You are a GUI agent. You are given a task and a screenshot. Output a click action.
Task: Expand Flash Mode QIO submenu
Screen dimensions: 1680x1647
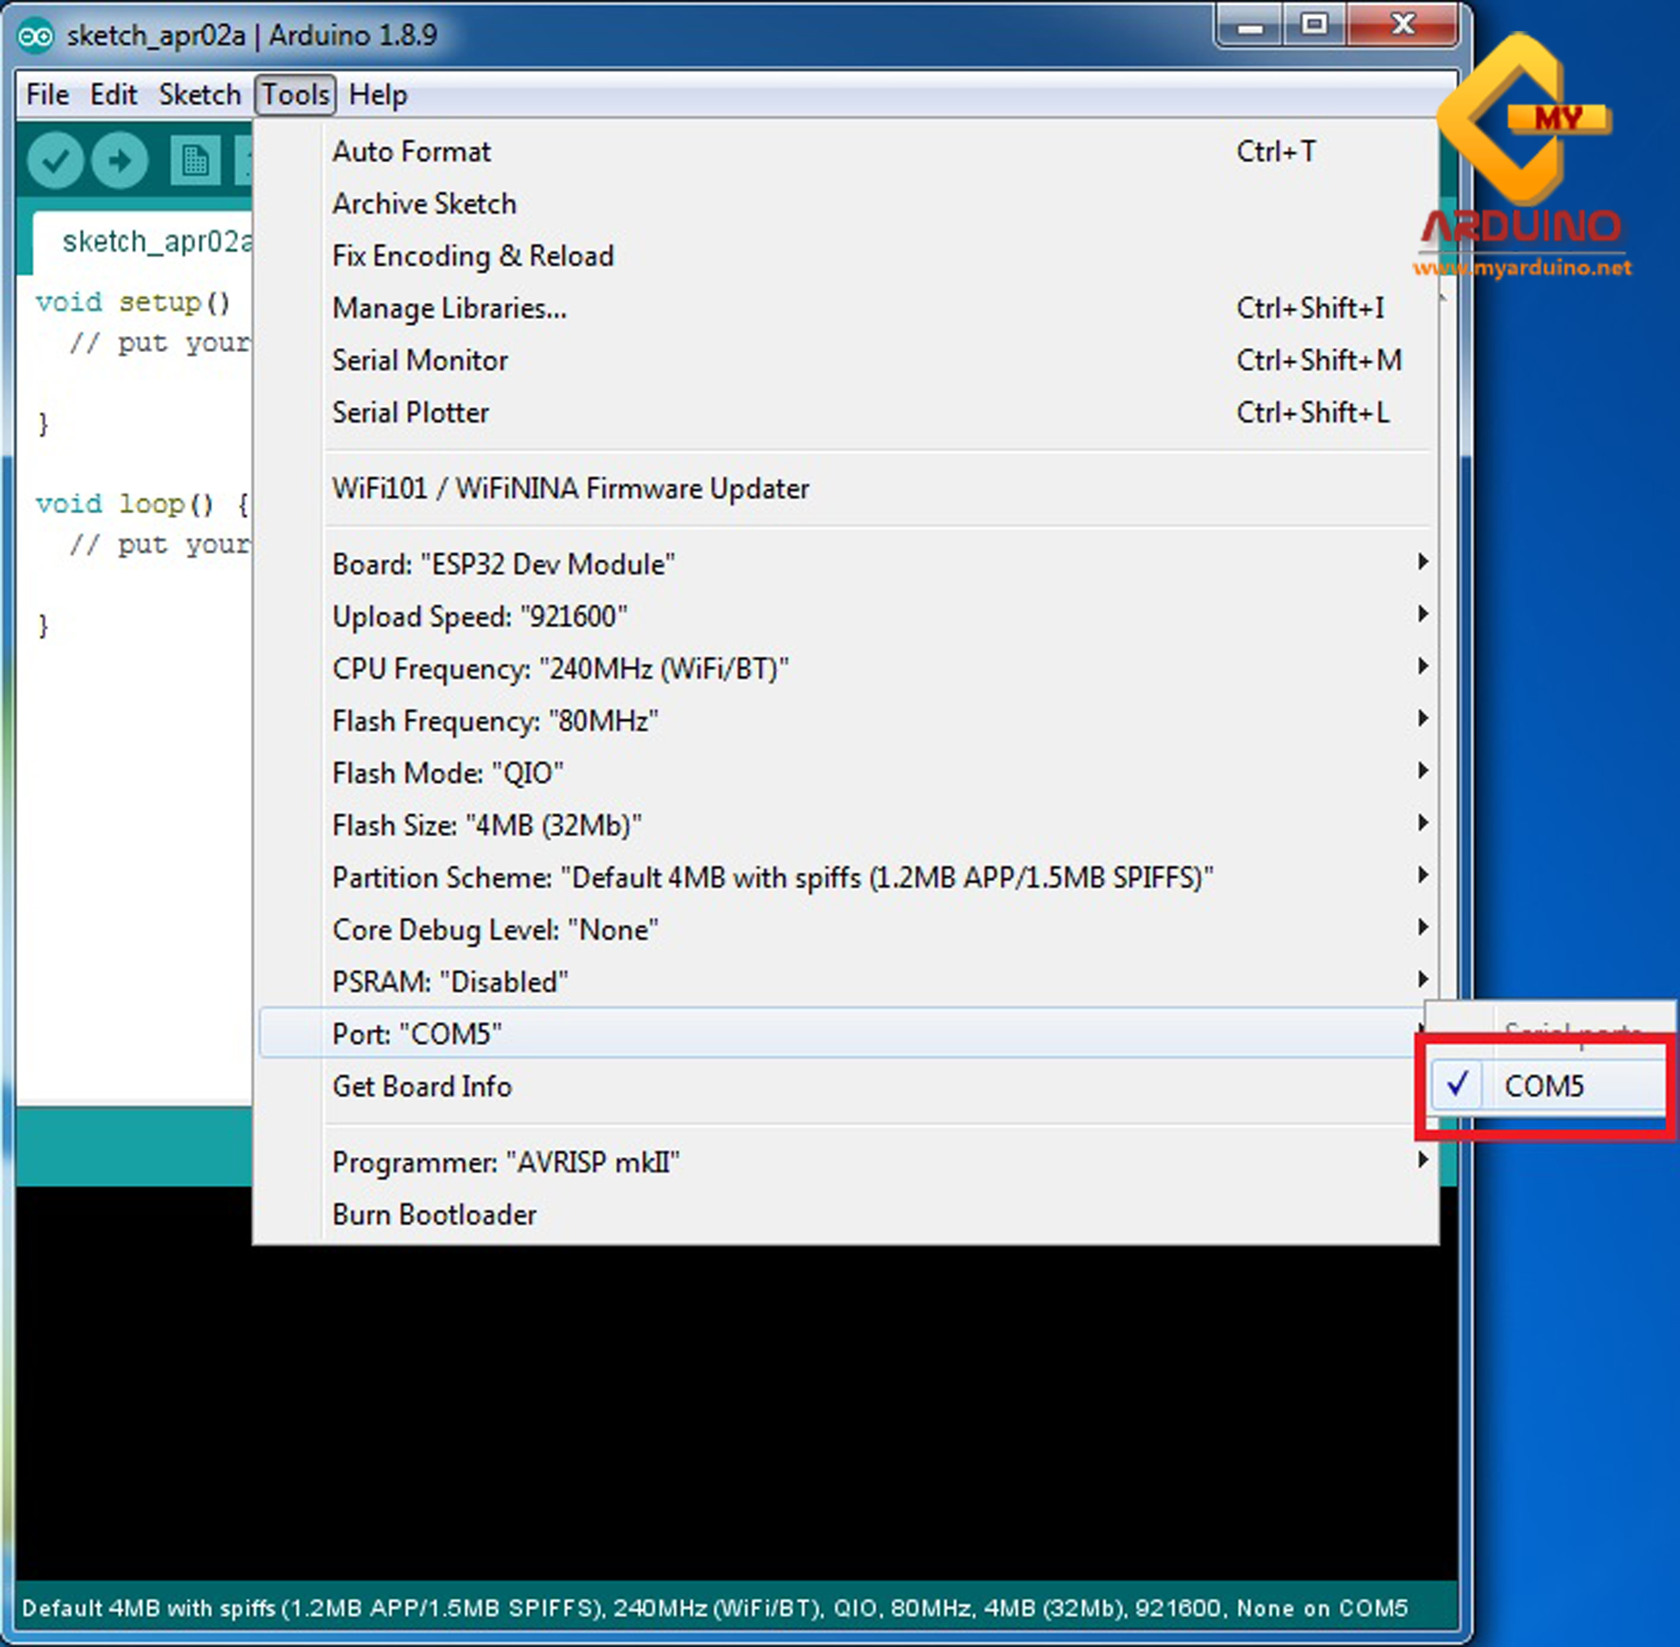[x=448, y=773]
